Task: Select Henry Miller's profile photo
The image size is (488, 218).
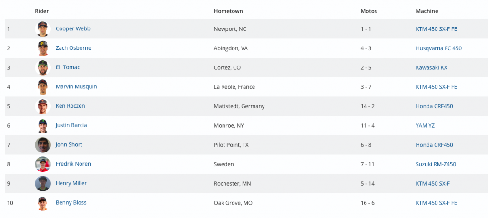Action: 43,184
